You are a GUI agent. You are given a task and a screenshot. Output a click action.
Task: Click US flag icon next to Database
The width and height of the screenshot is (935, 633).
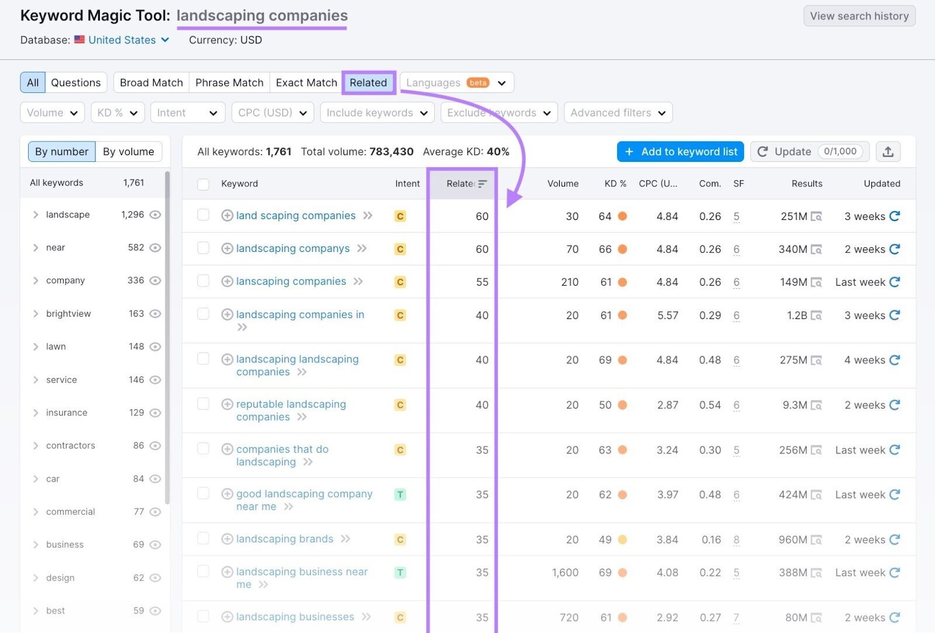click(x=79, y=40)
